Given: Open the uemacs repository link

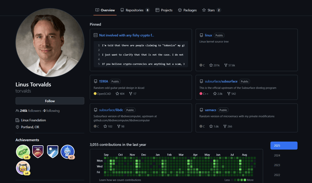Looking at the screenshot, I should pyautogui.click(x=211, y=110).
